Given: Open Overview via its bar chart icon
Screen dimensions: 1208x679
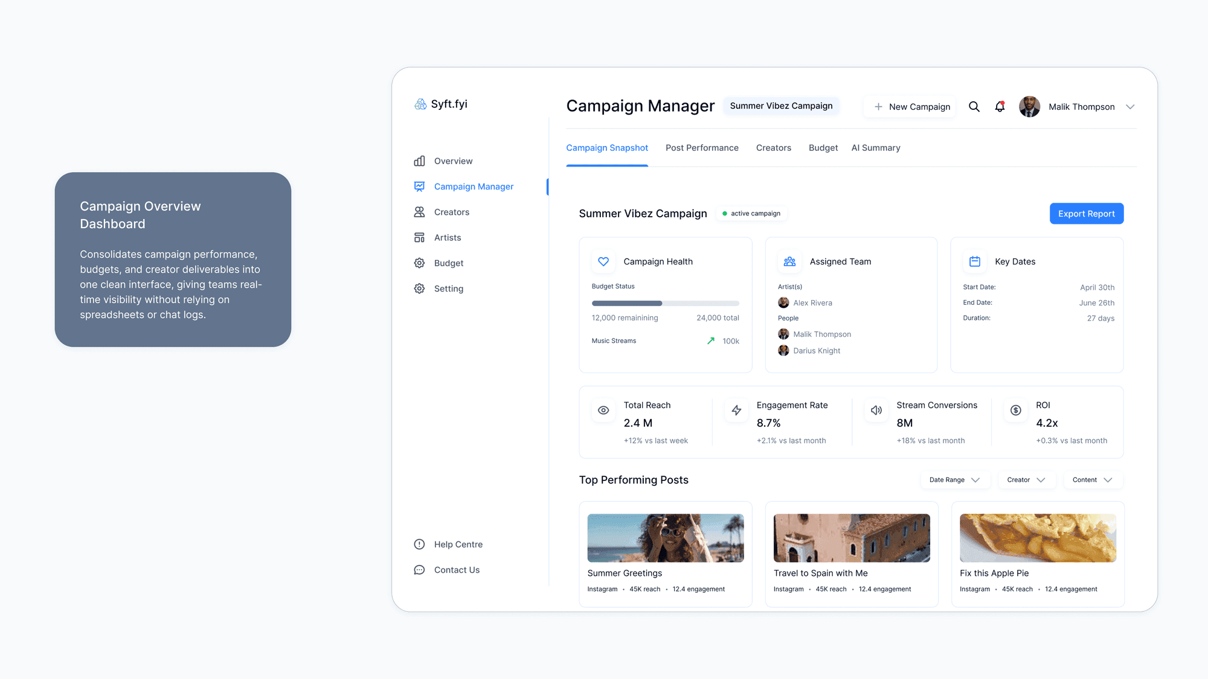Looking at the screenshot, I should 419,161.
